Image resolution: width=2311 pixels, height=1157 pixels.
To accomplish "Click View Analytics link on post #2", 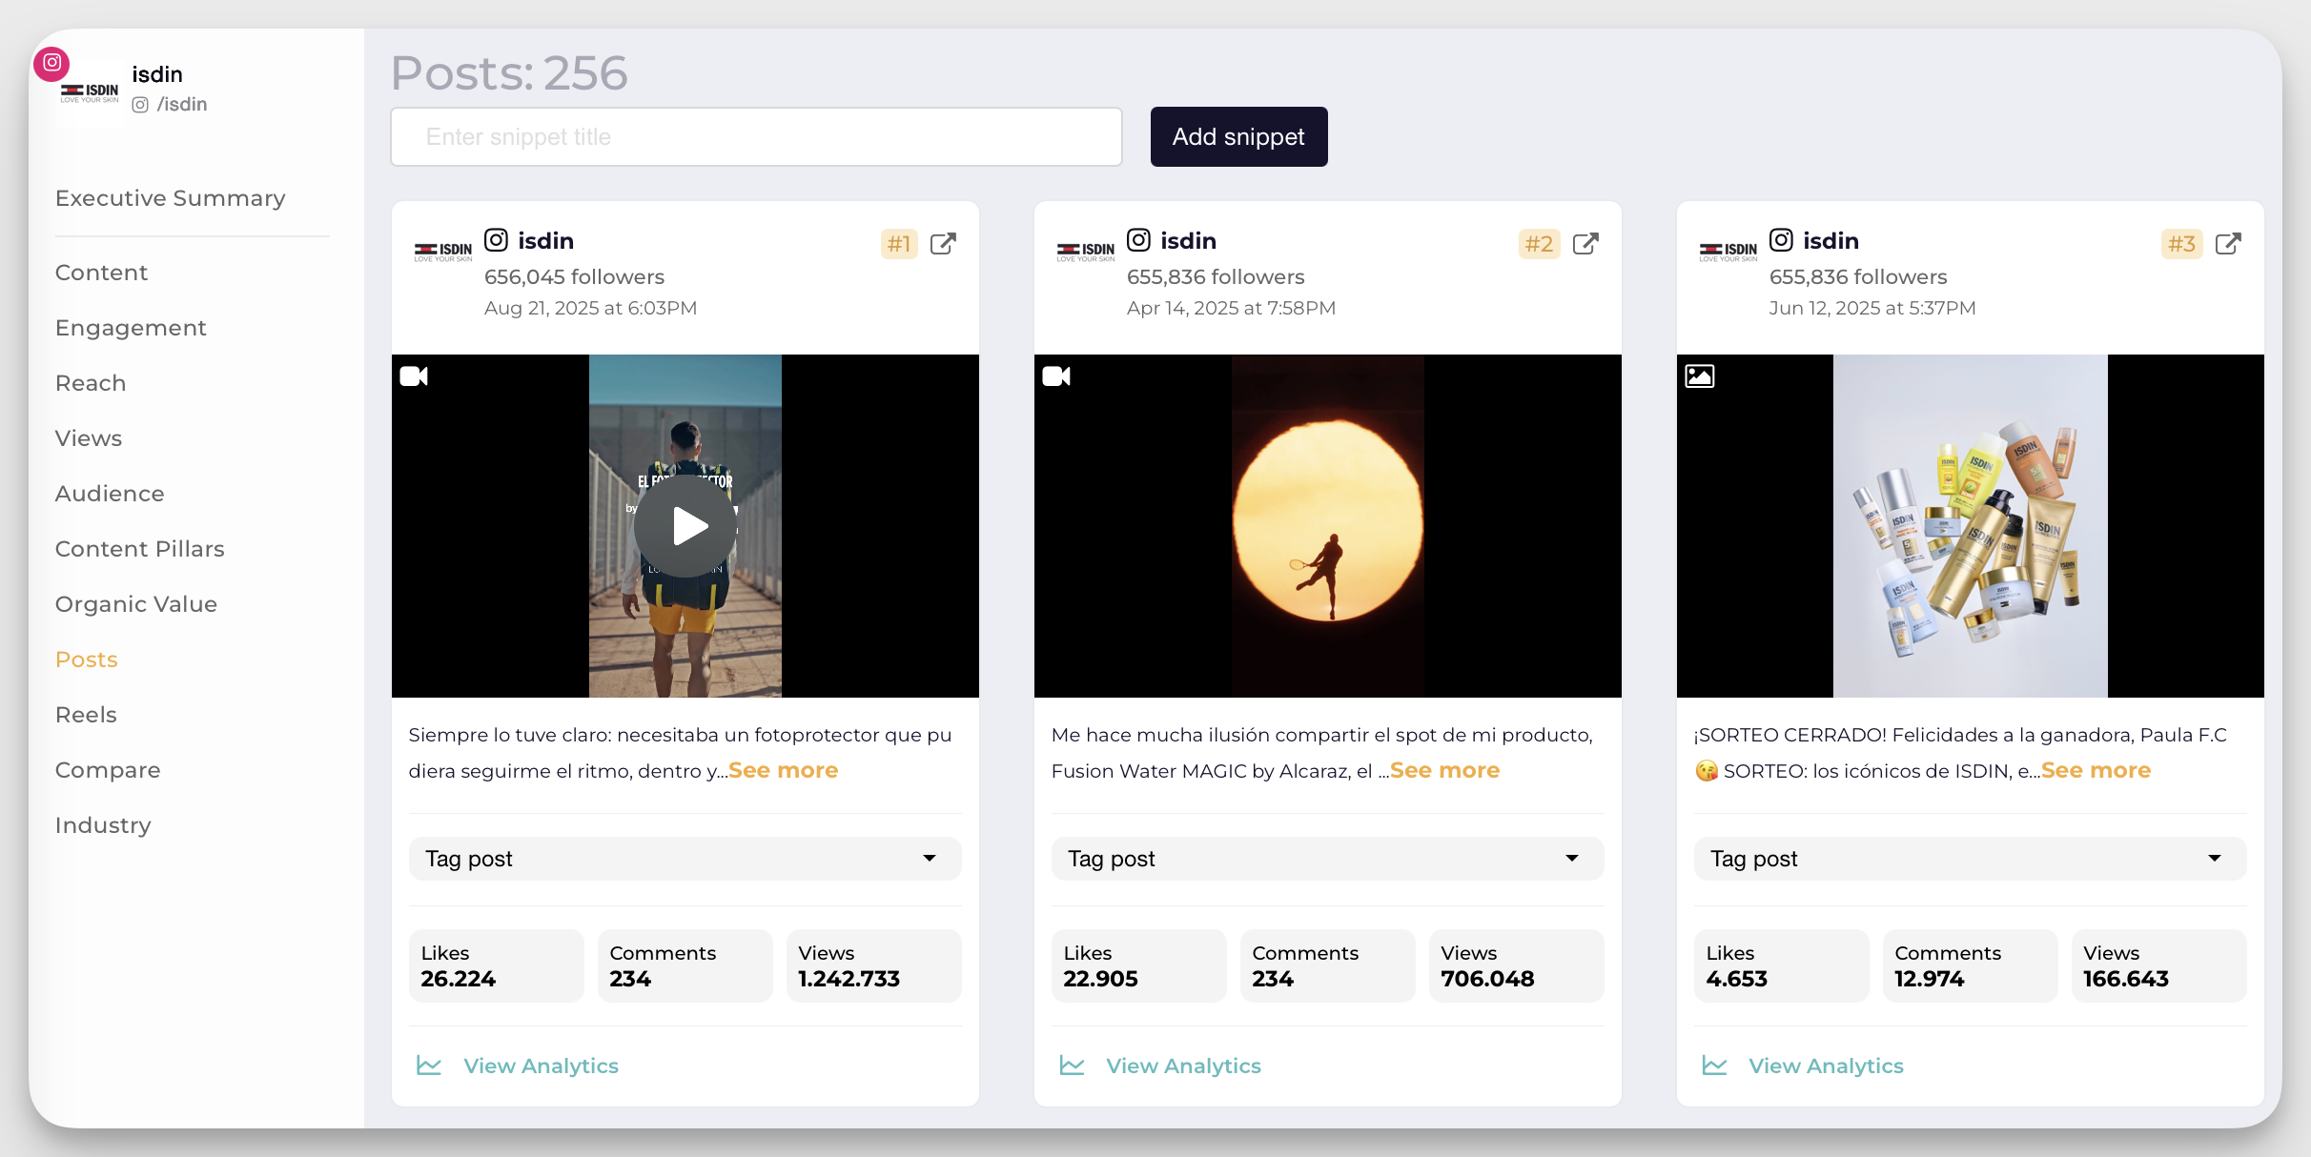I will (1182, 1066).
